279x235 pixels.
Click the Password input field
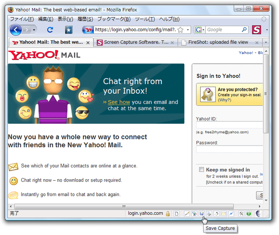pos(229,149)
